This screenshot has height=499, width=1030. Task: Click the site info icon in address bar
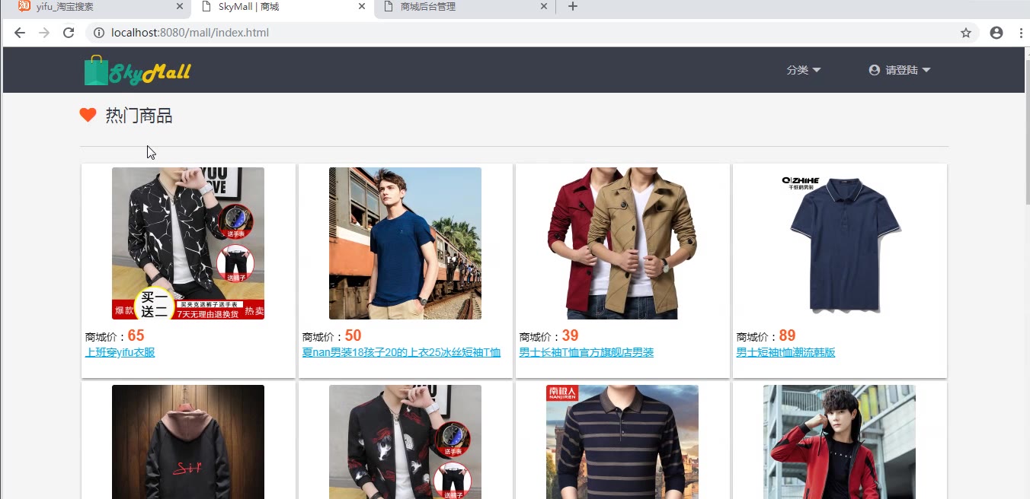[99, 33]
